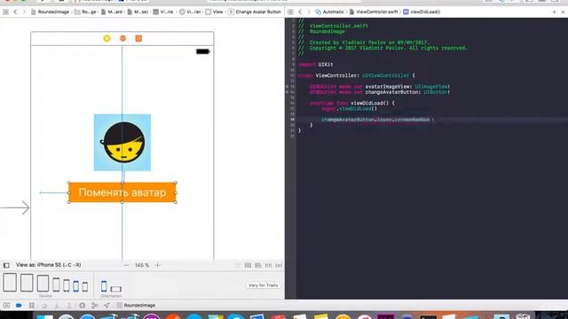Open Debug Memory Graph

click(95, 306)
